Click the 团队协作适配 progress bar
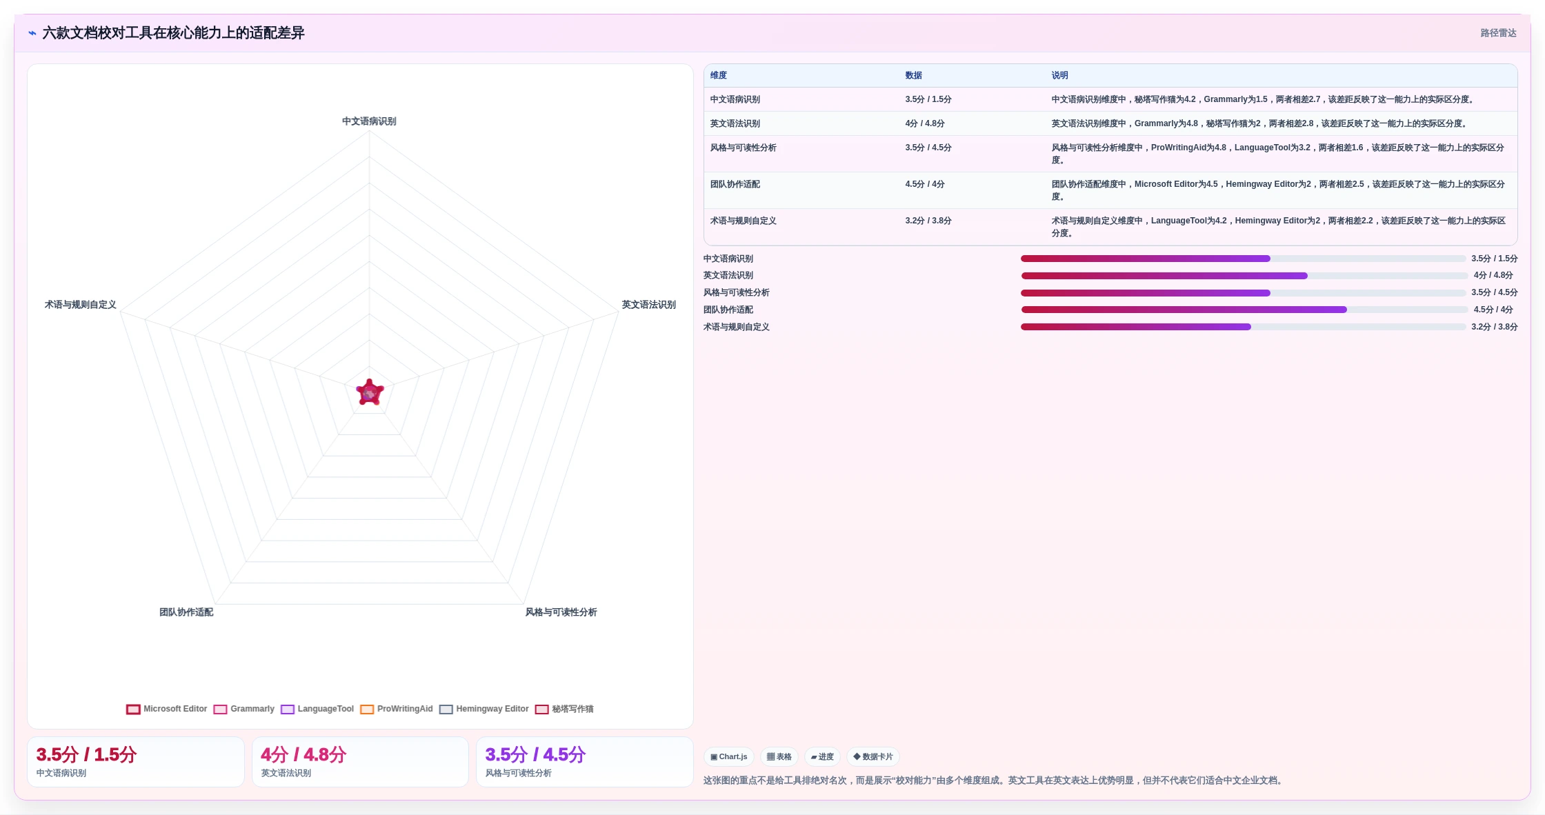 (1244, 310)
